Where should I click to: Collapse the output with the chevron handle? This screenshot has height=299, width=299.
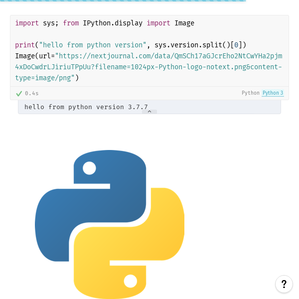(x=149, y=112)
